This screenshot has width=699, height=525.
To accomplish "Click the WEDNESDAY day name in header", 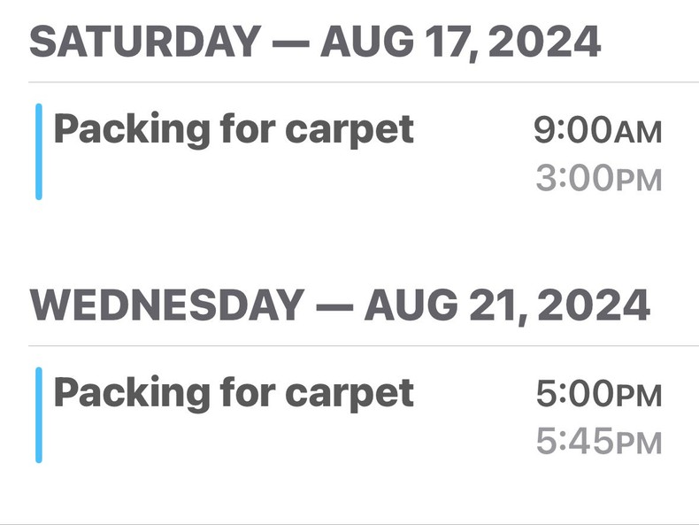I will pos(167,305).
